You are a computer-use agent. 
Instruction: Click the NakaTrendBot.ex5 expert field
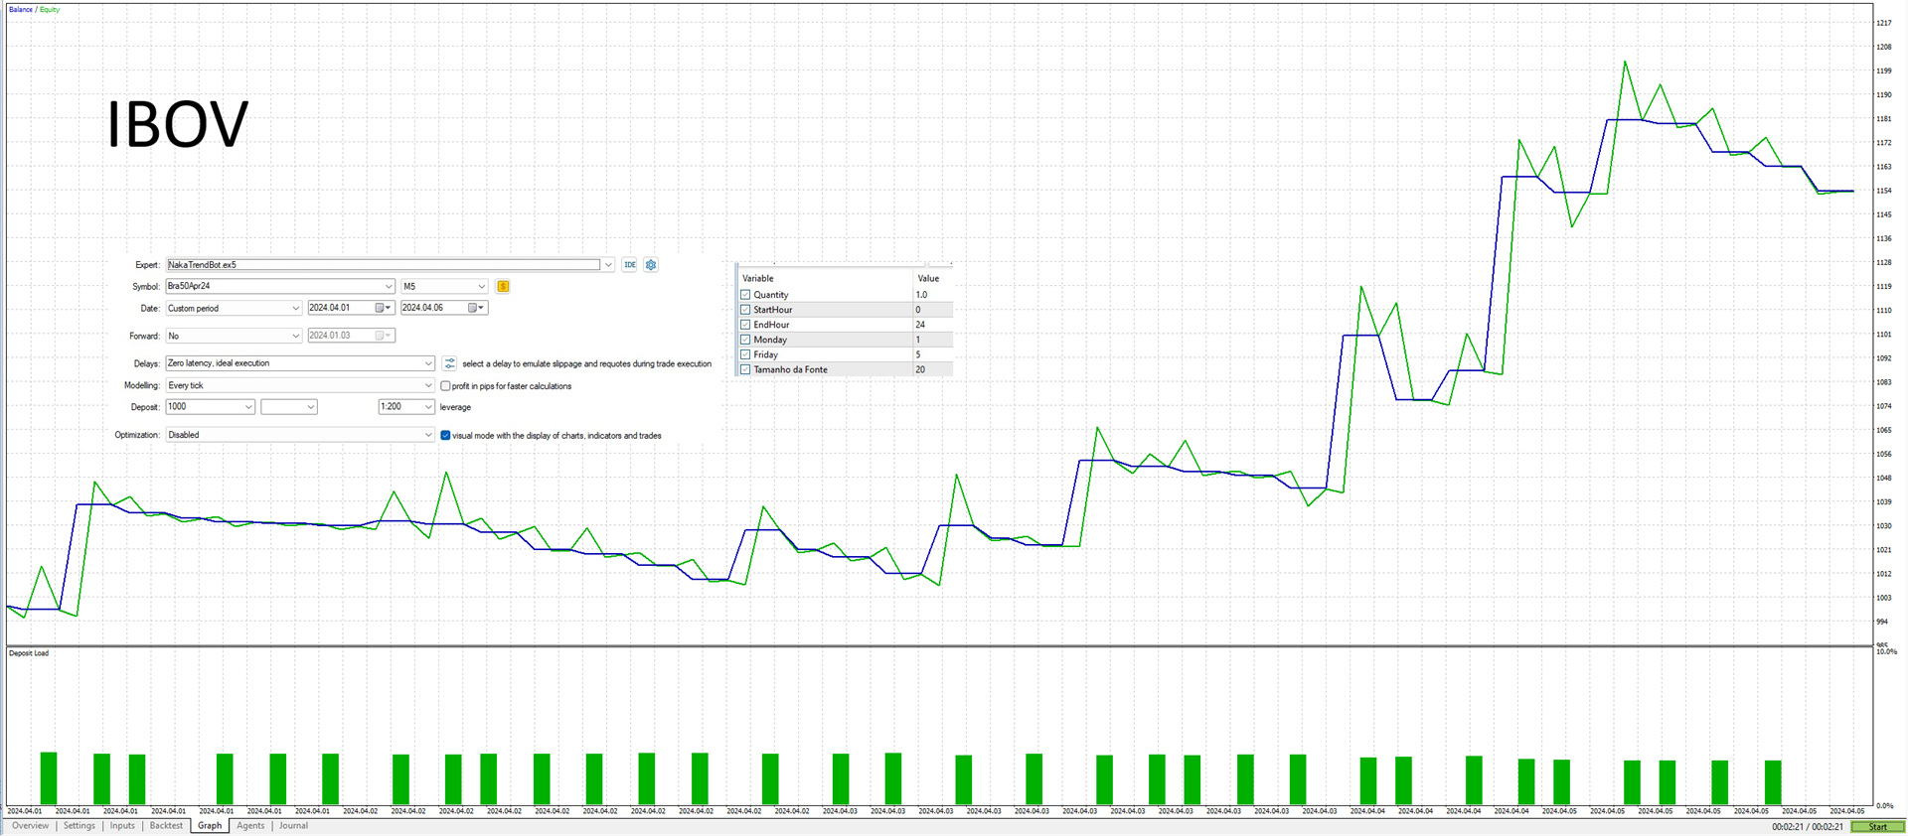pyautogui.click(x=384, y=265)
